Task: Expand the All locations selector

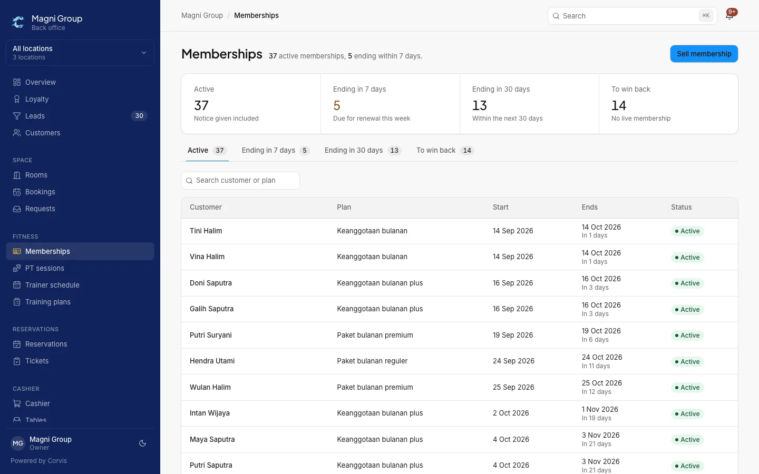Action: tap(80, 53)
